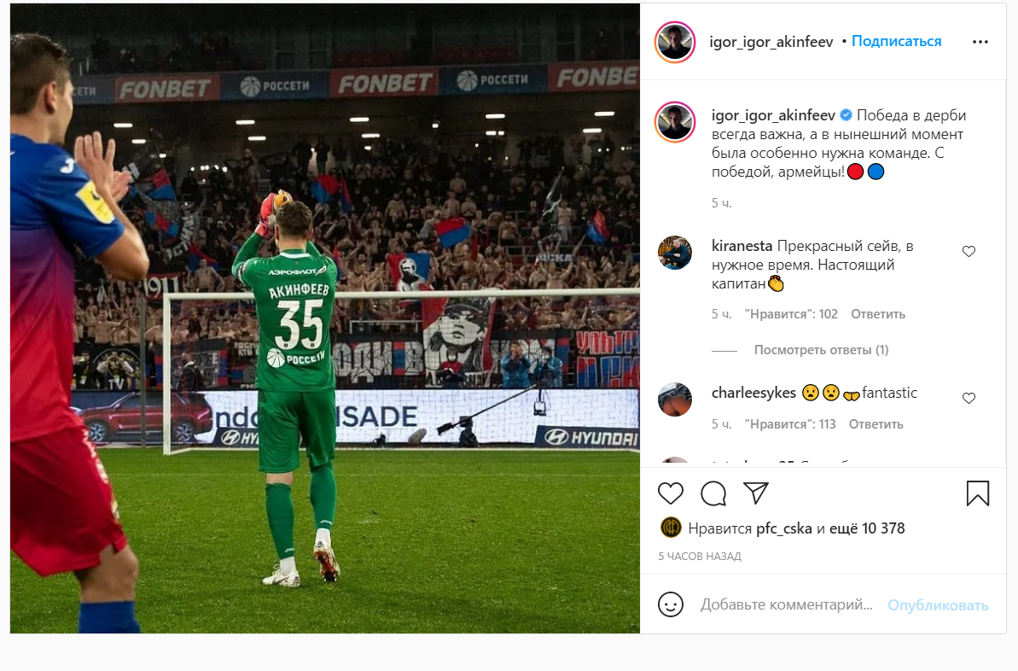Share the post with the paper plane icon
Viewport: 1018px width, 671px height.
click(756, 493)
